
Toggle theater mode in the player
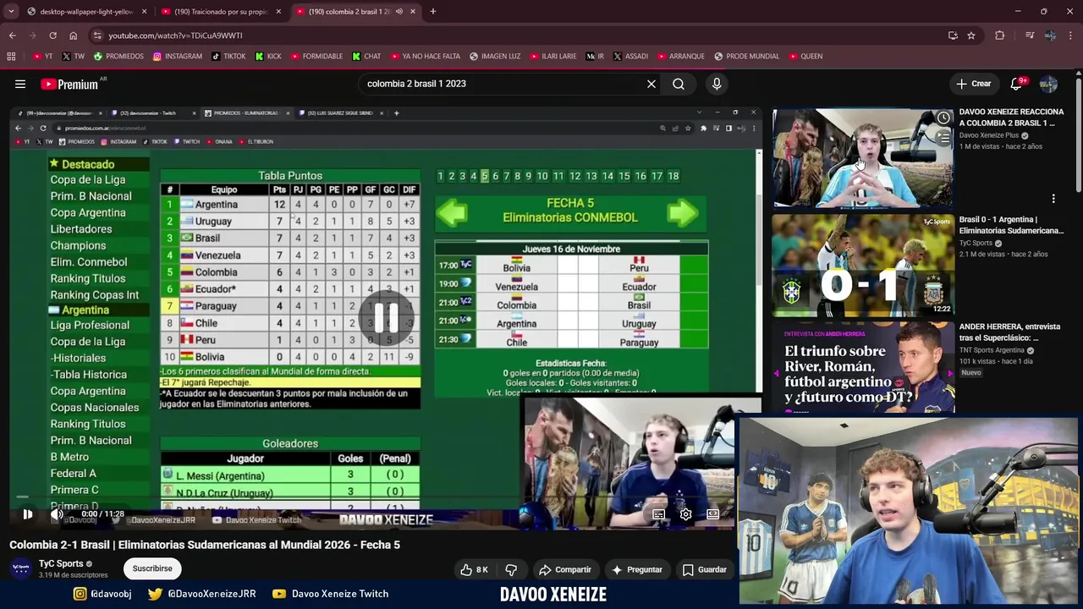713,513
